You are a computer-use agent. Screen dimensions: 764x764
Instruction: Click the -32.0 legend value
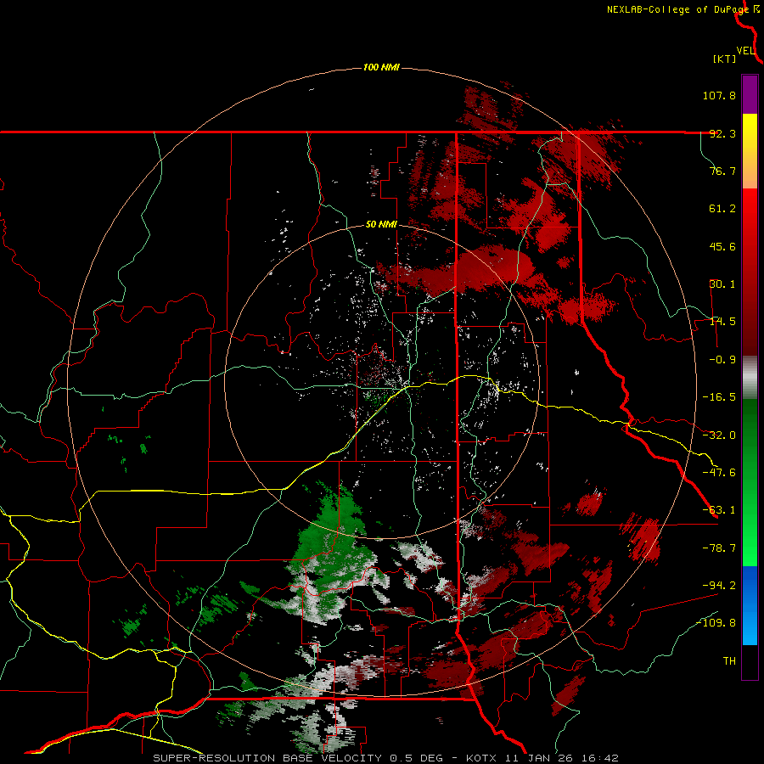(719, 435)
